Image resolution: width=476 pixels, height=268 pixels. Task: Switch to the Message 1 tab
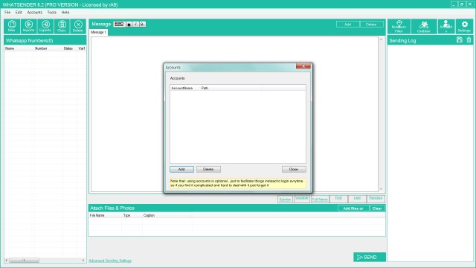(98, 32)
